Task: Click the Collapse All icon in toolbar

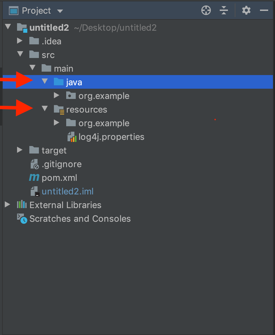Action: 224,10
